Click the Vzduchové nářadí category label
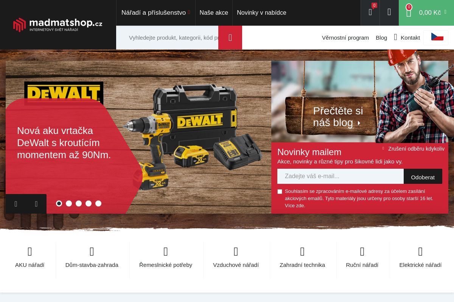The image size is (454, 302). [x=236, y=265]
